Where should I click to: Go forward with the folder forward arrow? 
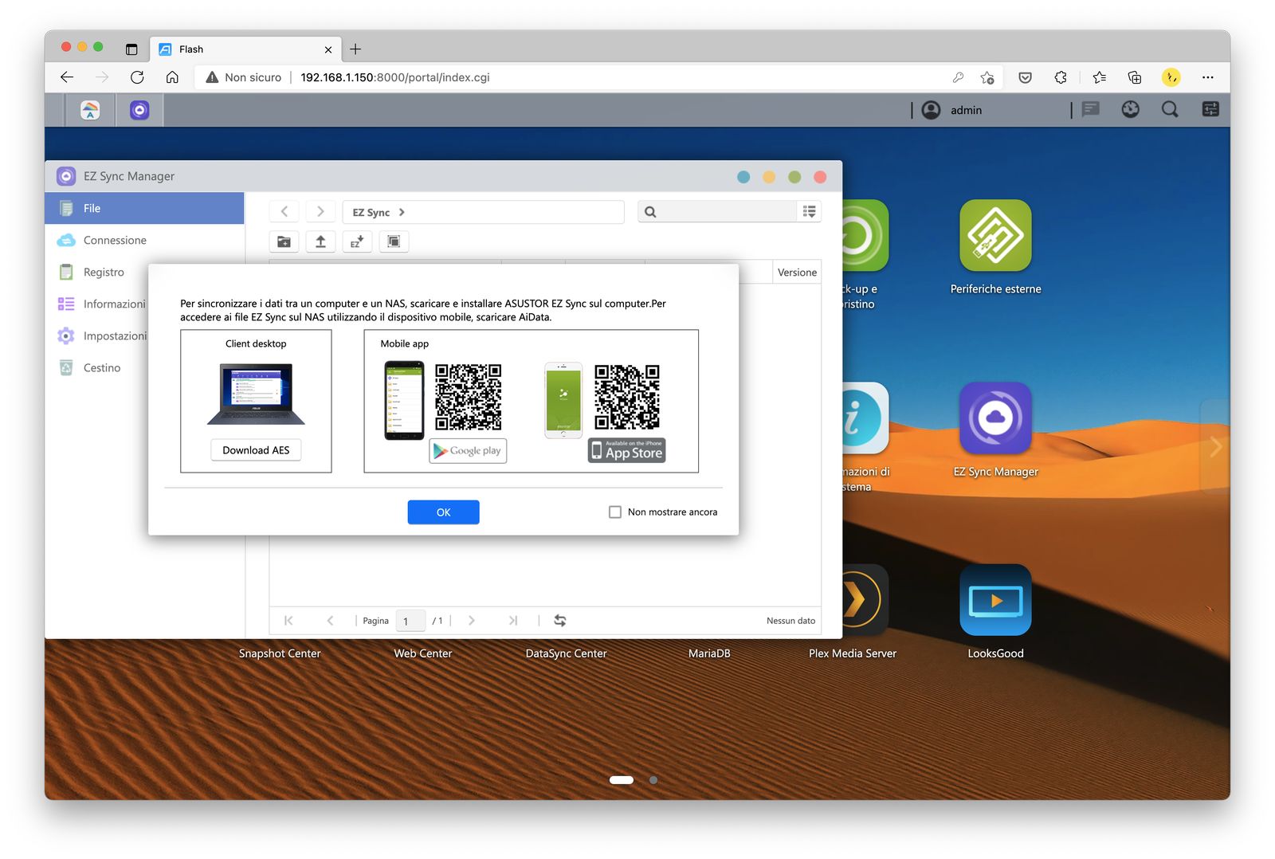point(320,212)
